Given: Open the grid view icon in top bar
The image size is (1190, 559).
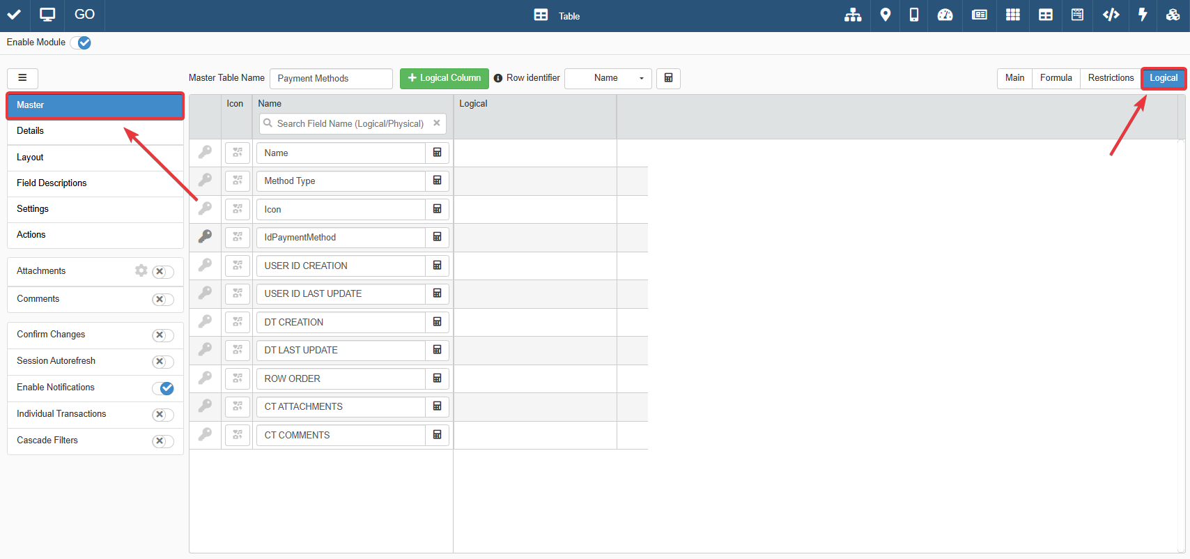Looking at the screenshot, I should tap(1013, 15).
